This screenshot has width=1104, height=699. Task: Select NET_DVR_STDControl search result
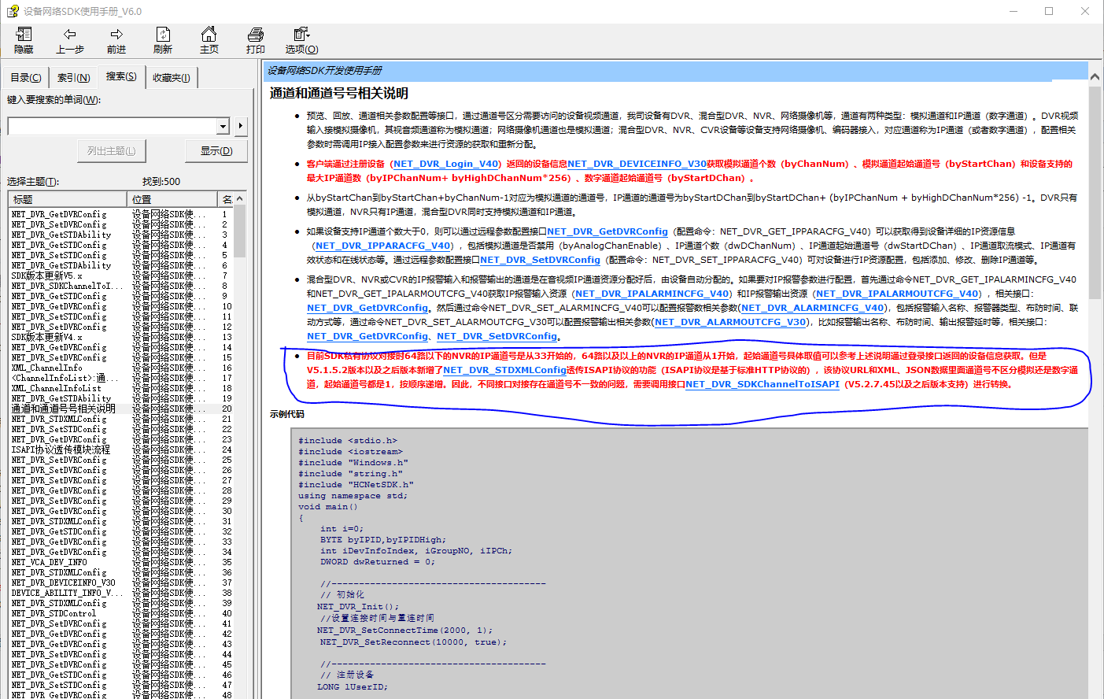tap(54, 613)
